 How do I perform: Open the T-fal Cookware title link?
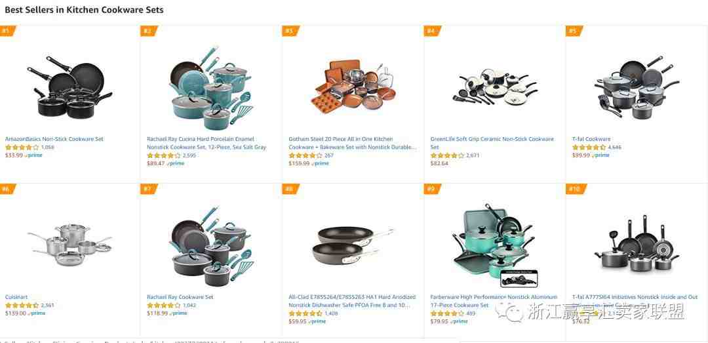pos(591,139)
